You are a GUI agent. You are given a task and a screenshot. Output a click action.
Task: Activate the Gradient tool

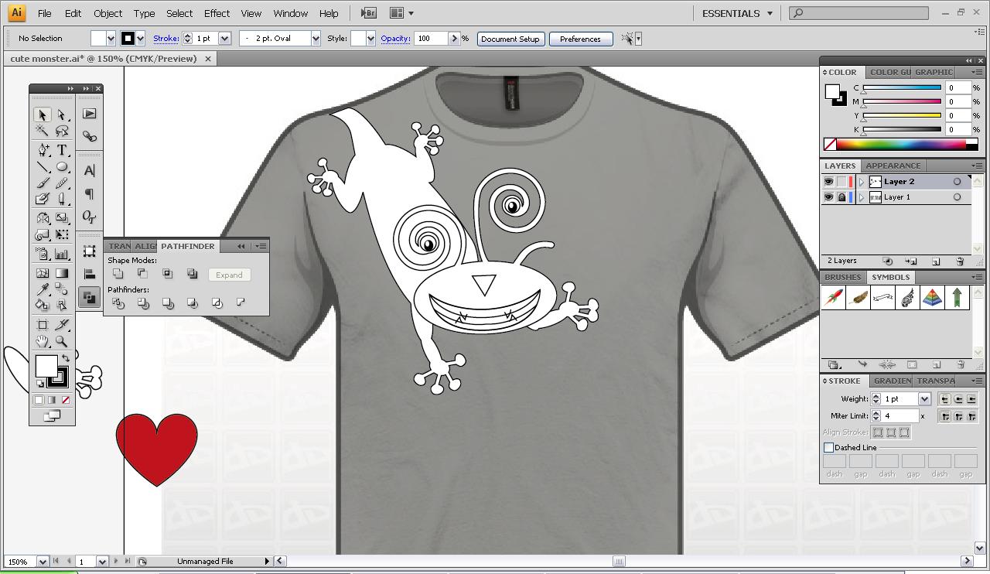62,273
